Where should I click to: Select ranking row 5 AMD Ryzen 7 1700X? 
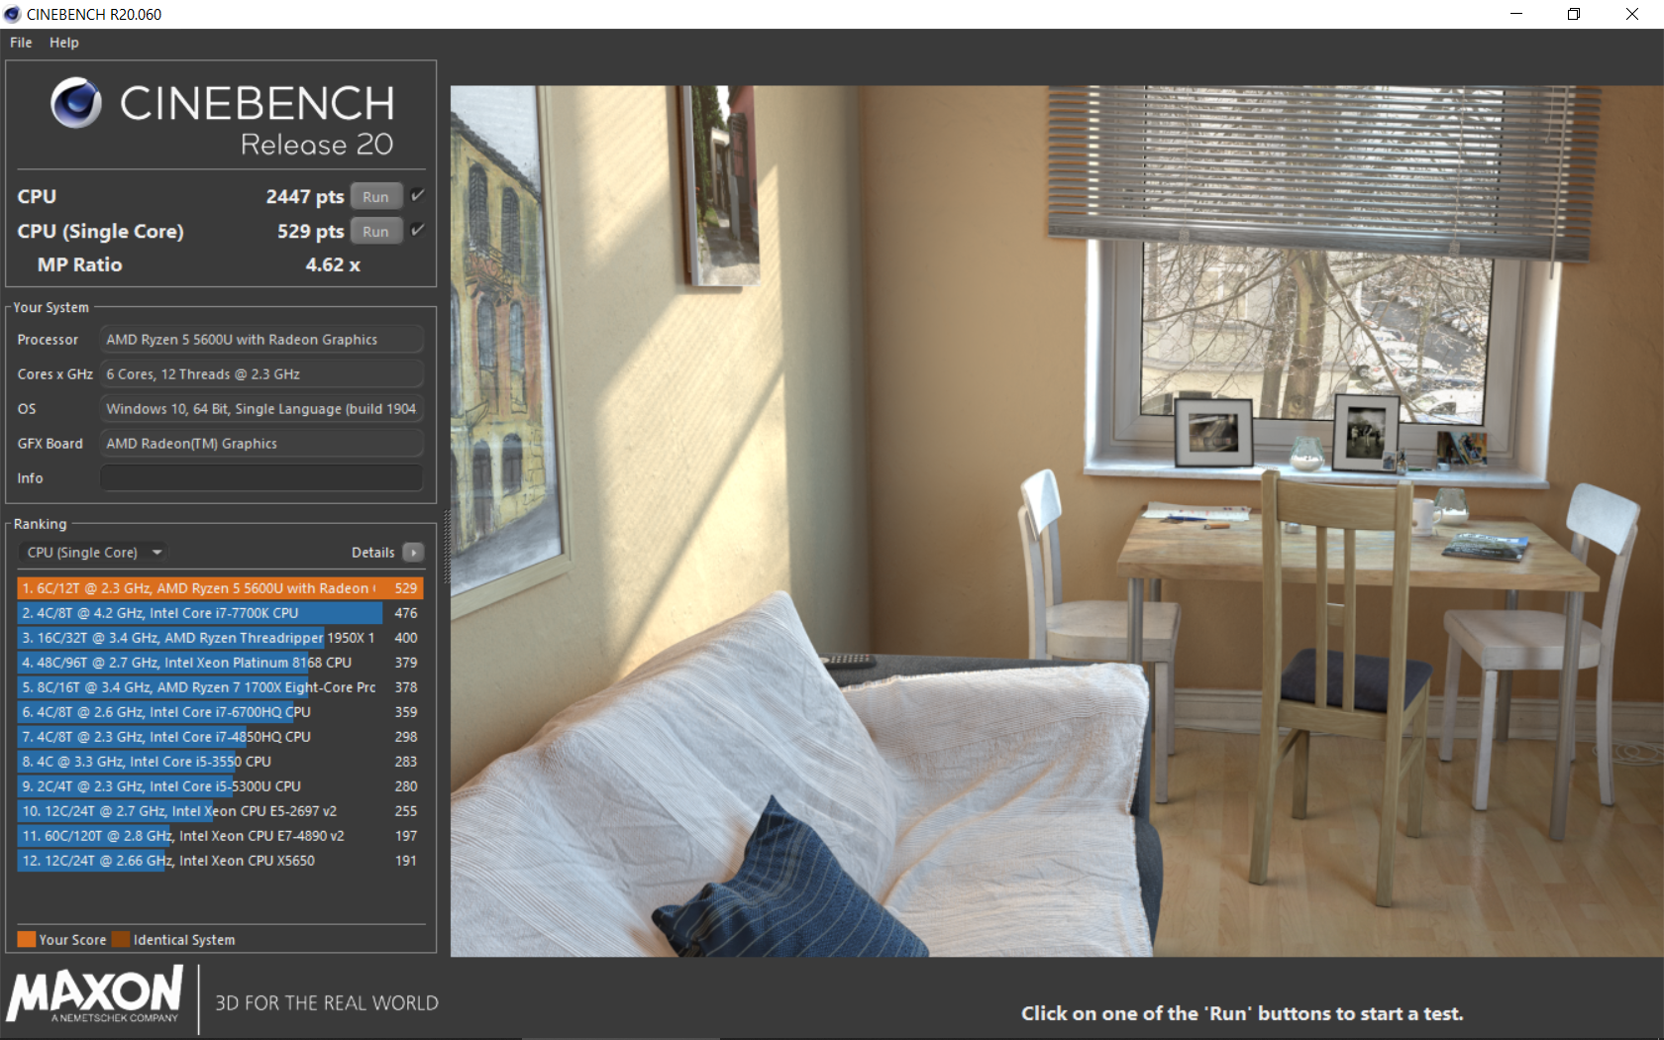(220, 687)
